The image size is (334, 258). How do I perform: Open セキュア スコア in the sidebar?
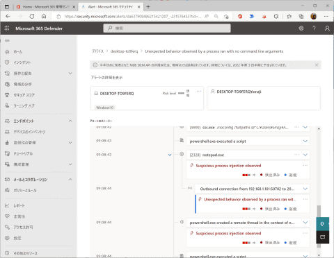pos(24,95)
